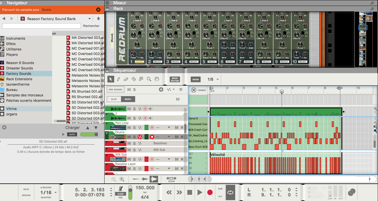Viewport: 378px width, 201px height.
Task: Select the arrow selection tool in sequencer
Action: [x=111, y=79]
